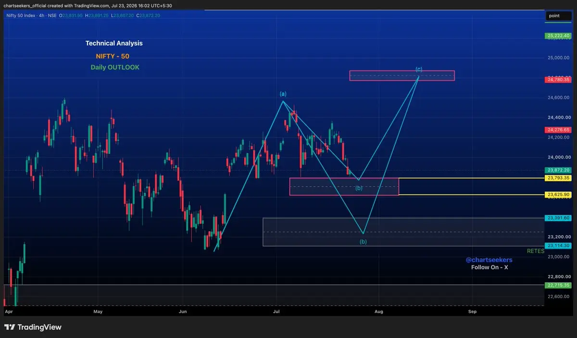Click the 'Jul' time axis label
577x338 pixels.
point(276,312)
